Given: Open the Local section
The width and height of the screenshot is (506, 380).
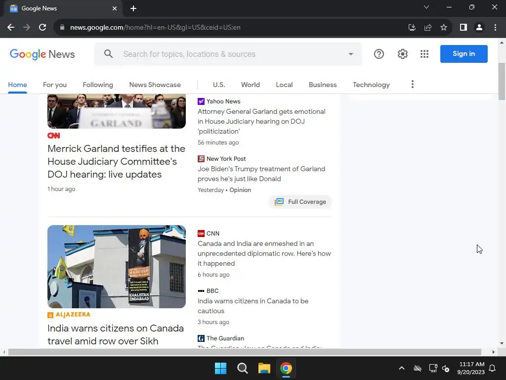Looking at the screenshot, I should pos(284,85).
